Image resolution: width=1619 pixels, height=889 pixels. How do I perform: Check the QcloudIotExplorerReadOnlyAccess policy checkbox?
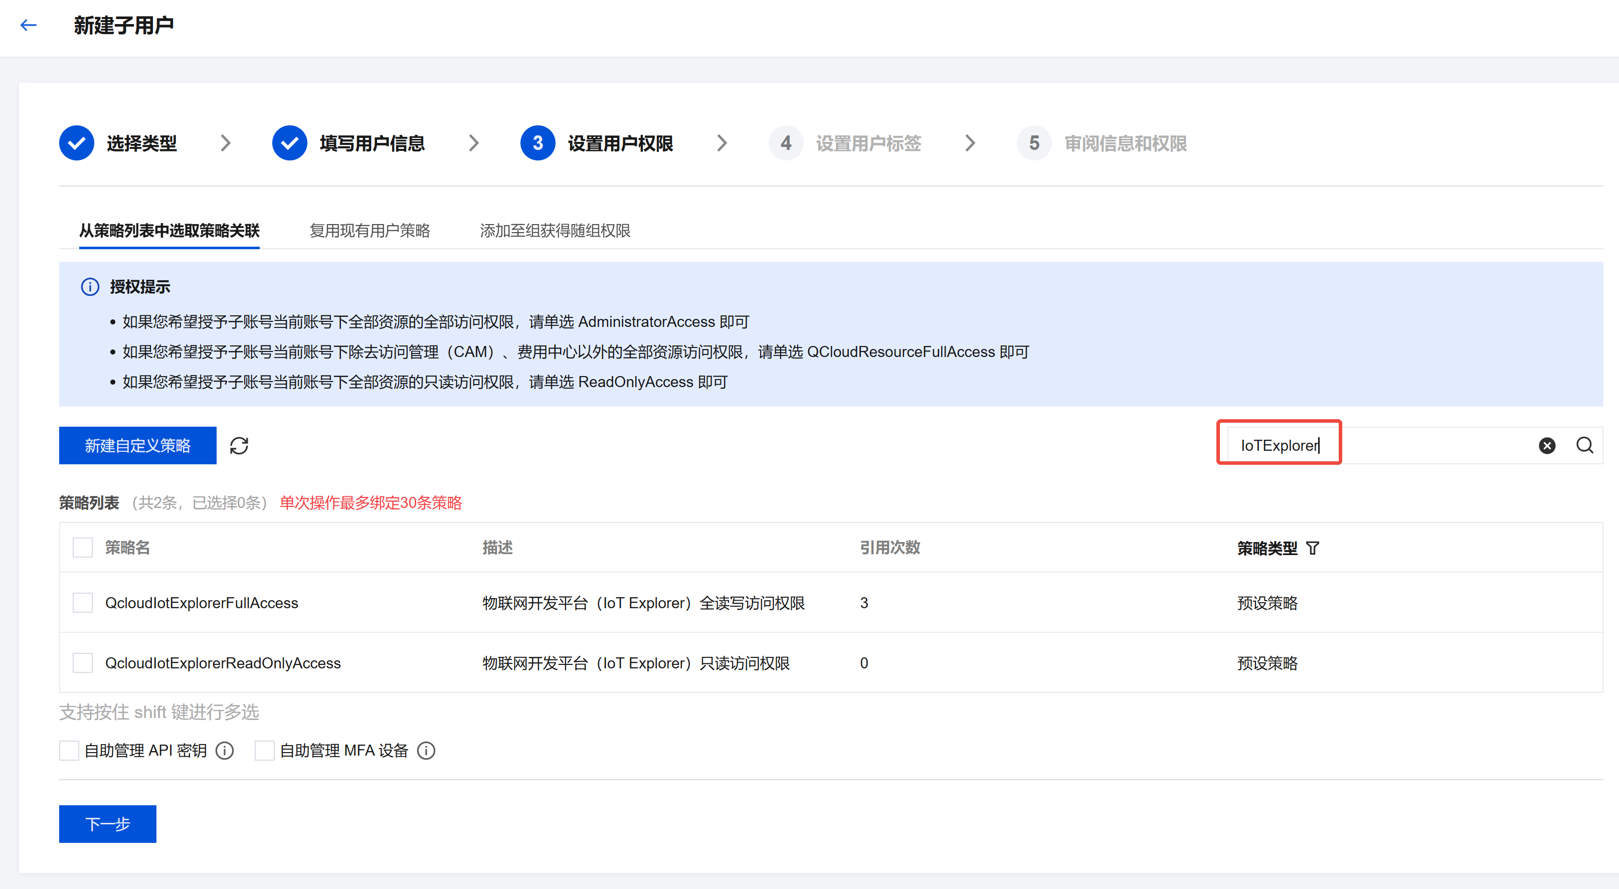coord(82,663)
